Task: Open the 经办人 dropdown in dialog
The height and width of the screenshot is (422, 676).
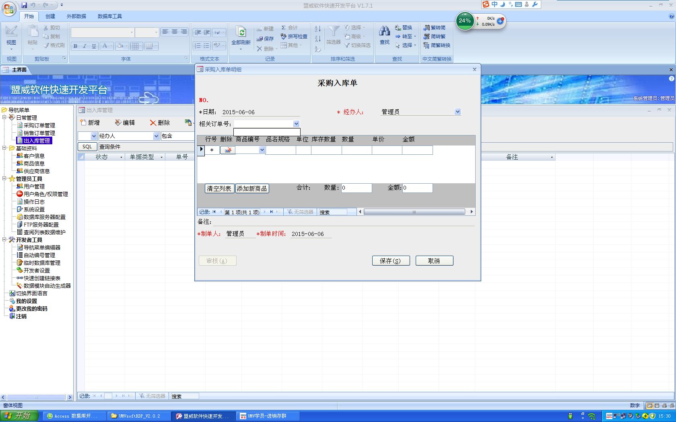Action: 458,112
